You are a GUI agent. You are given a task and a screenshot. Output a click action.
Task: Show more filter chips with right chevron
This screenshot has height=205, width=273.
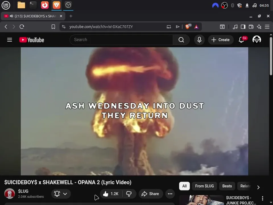click(x=258, y=187)
